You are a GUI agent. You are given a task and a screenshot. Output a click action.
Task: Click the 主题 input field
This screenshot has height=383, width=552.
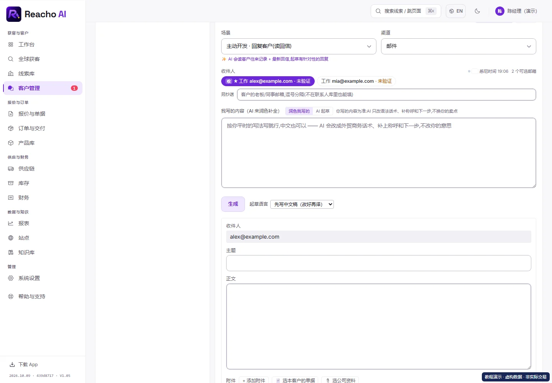tap(379, 263)
